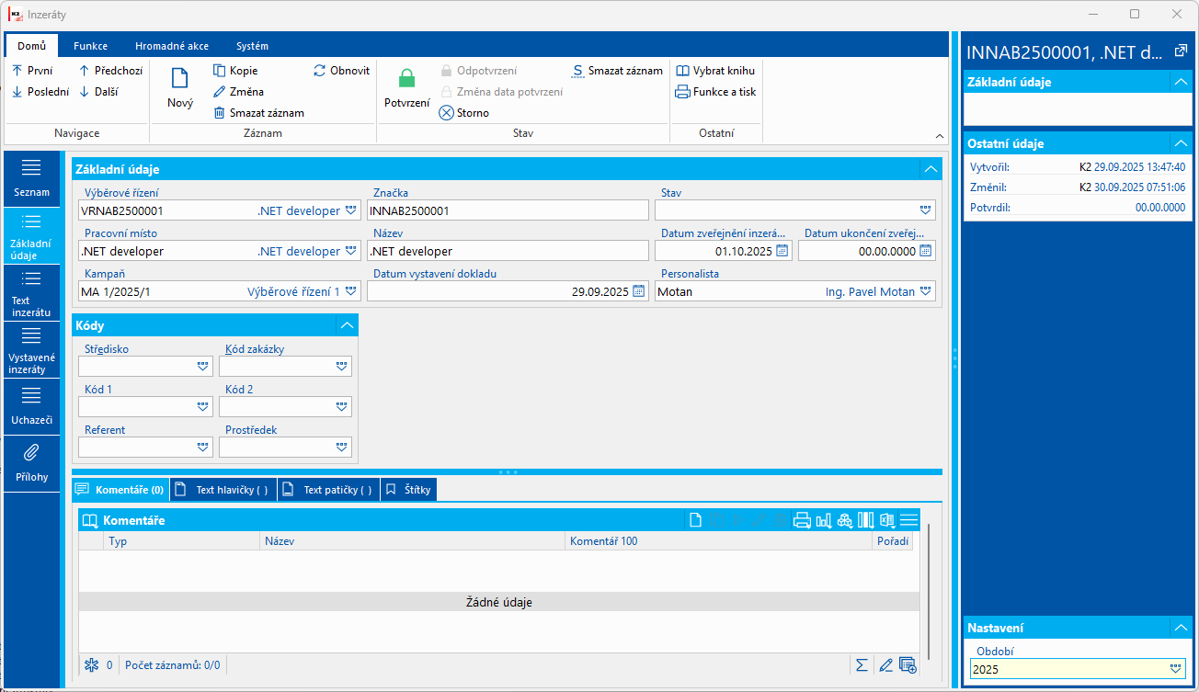Switch to the Štítky tab
The height and width of the screenshot is (692, 1199).
(x=409, y=490)
